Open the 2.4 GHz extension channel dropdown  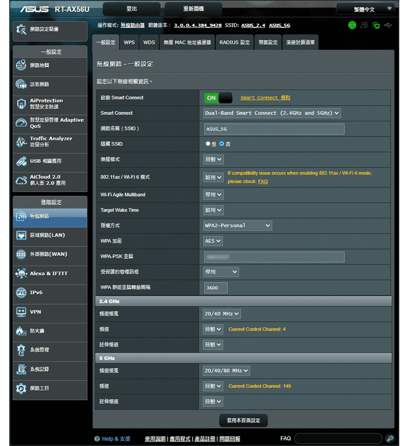pos(213,344)
